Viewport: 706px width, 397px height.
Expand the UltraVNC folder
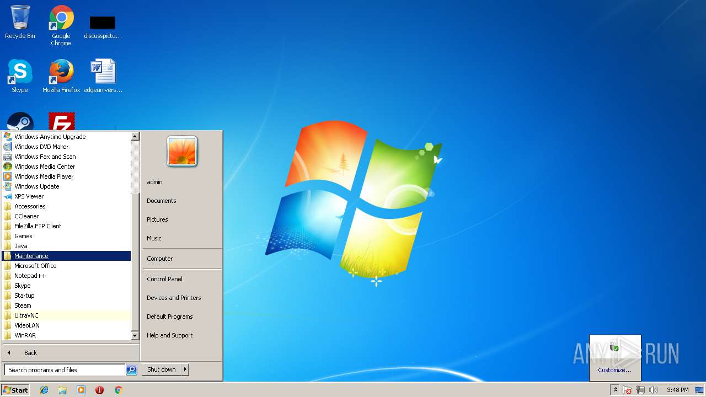coord(66,315)
